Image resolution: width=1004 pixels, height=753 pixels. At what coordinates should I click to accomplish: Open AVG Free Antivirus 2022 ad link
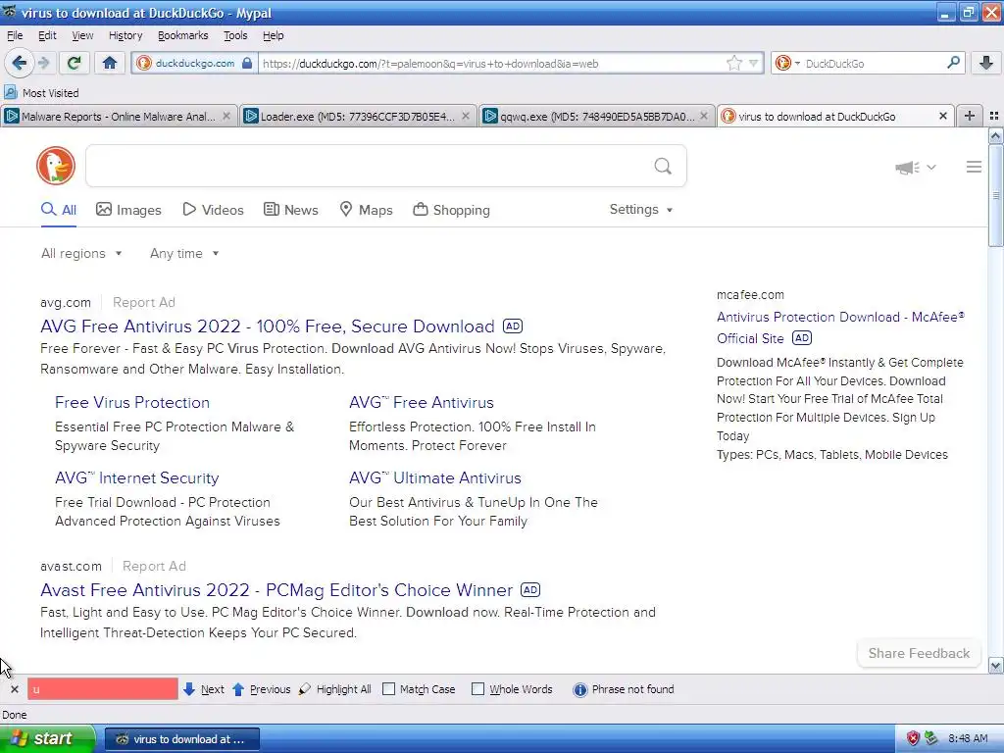(x=268, y=326)
